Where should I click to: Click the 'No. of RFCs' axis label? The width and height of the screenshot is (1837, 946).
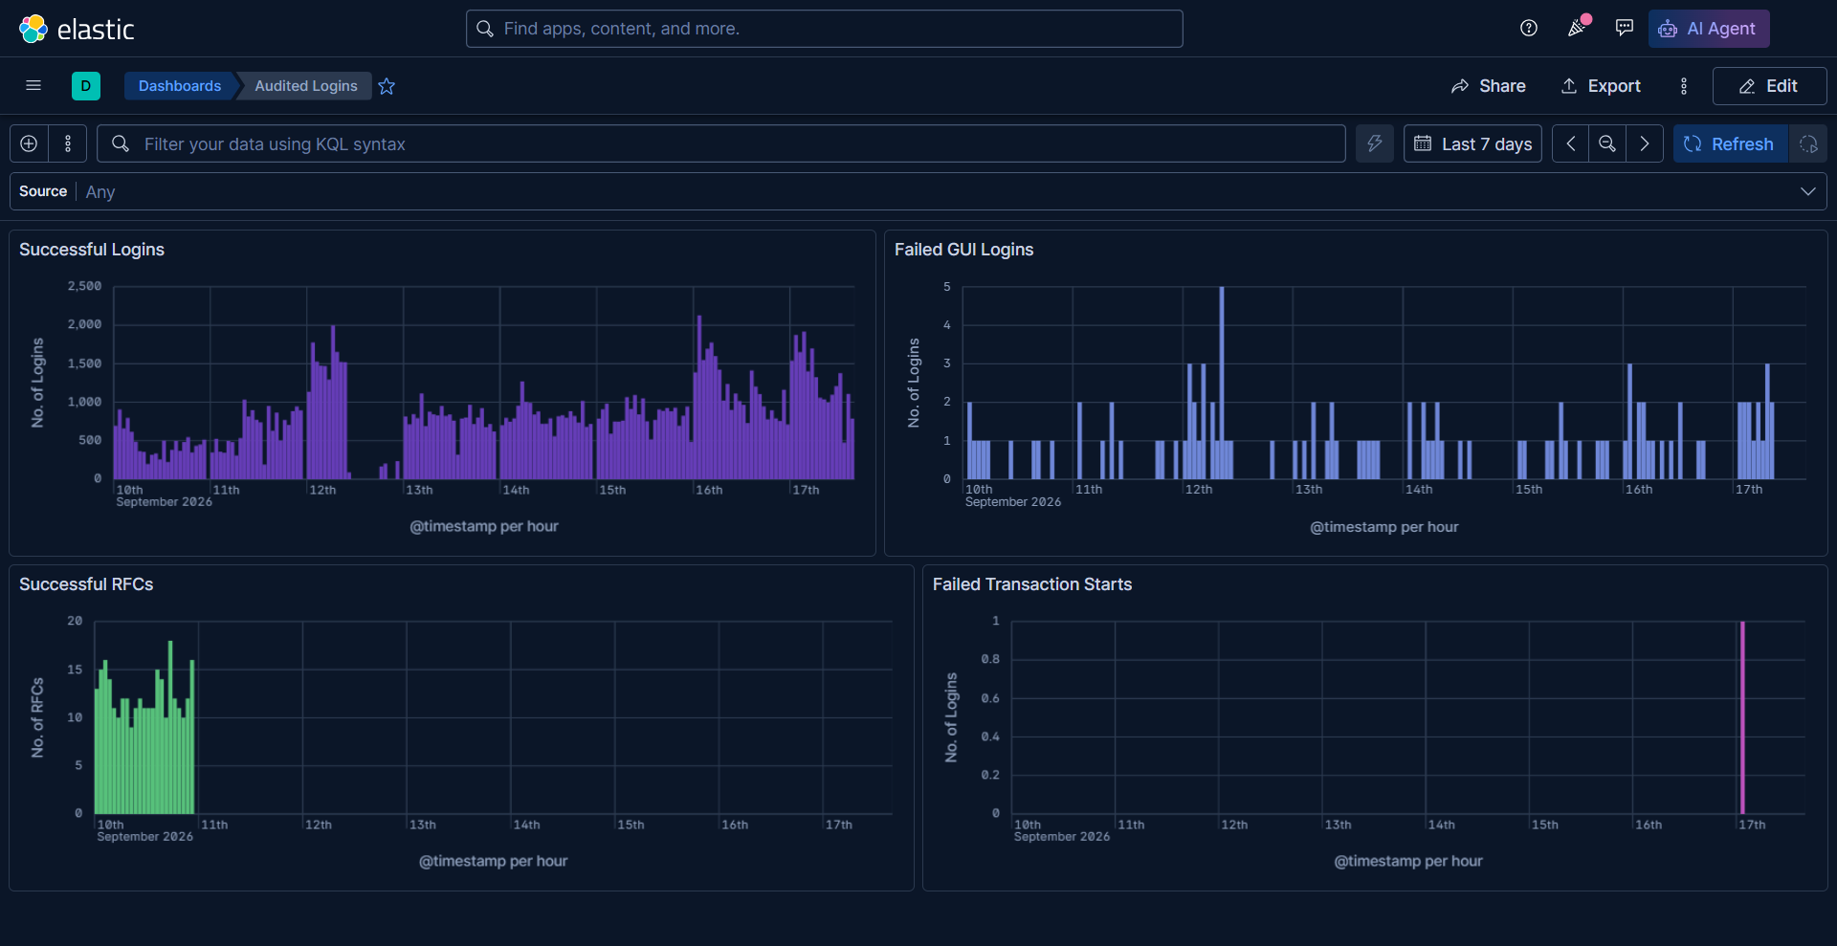37,717
